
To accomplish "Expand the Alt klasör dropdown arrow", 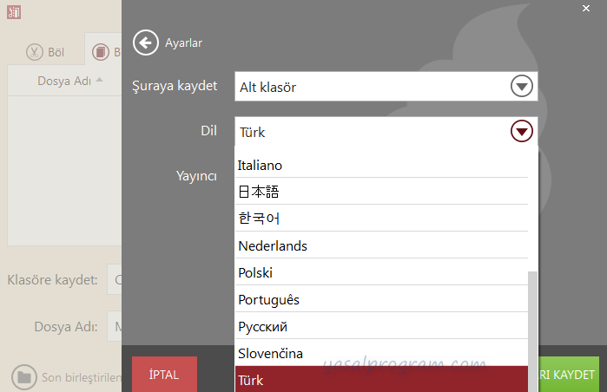I will pos(521,87).
